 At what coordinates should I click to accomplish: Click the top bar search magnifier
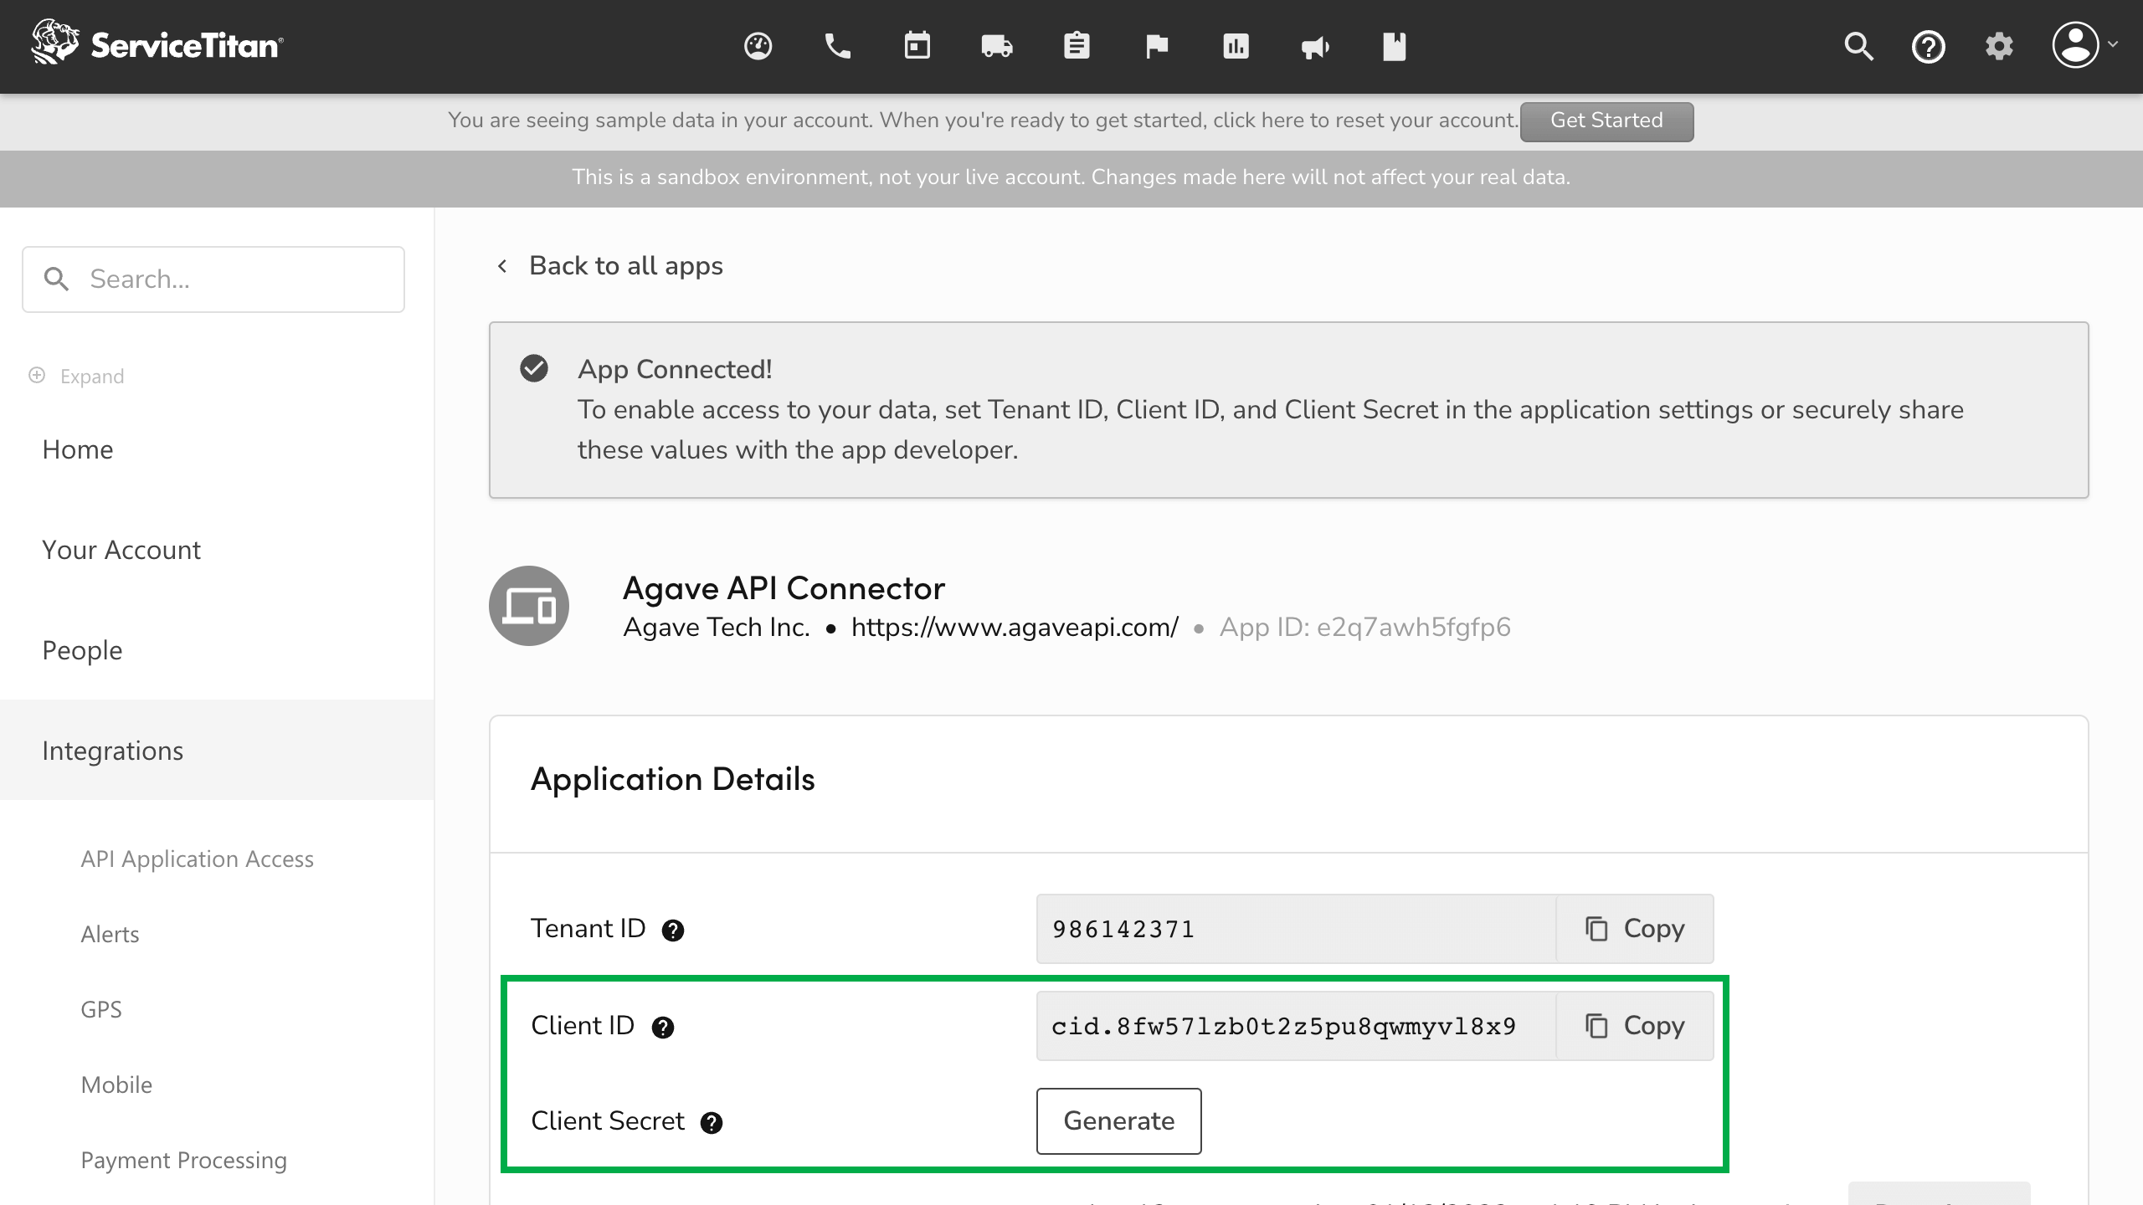(1858, 46)
